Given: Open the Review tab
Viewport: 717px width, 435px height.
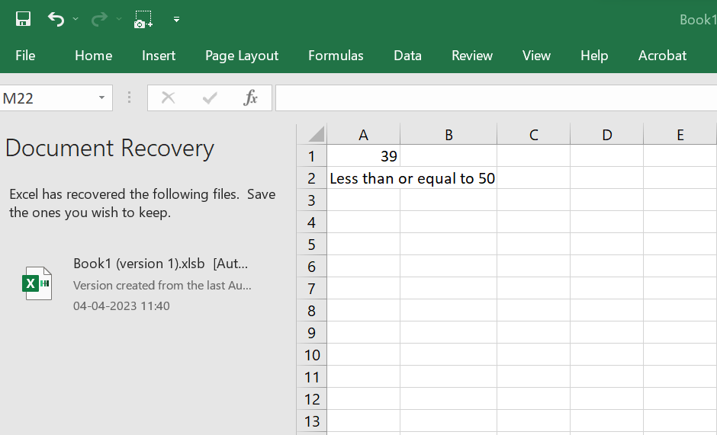Looking at the screenshot, I should click(472, 56).
